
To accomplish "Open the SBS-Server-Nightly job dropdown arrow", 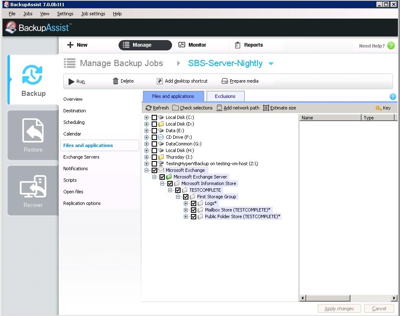I will 271,64.
